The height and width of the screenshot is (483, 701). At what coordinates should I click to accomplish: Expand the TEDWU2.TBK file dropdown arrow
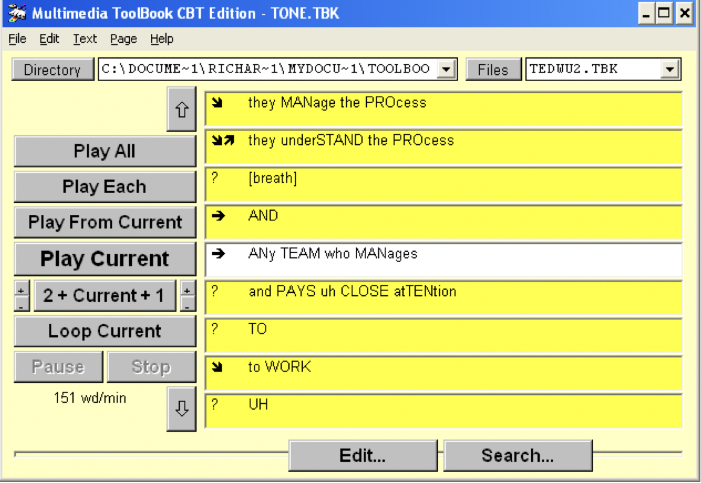click(670, 69)
